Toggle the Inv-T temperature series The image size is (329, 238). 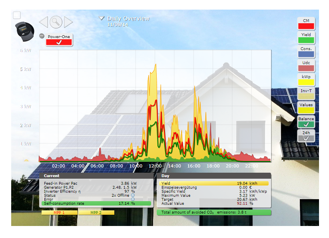pyautogui.click(x=306, y=94)
